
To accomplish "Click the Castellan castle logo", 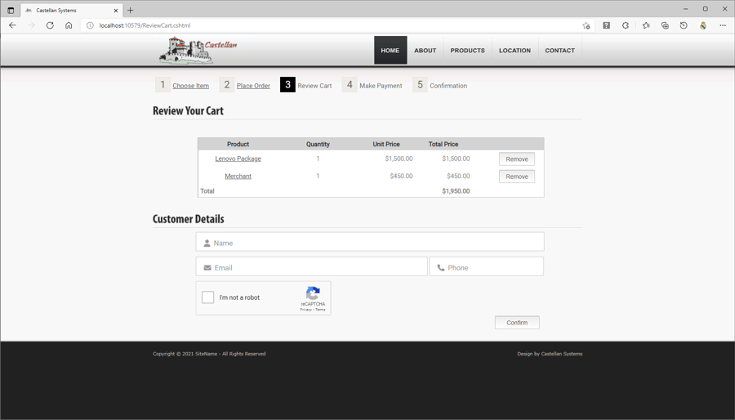I will click(x=198, y=50).
